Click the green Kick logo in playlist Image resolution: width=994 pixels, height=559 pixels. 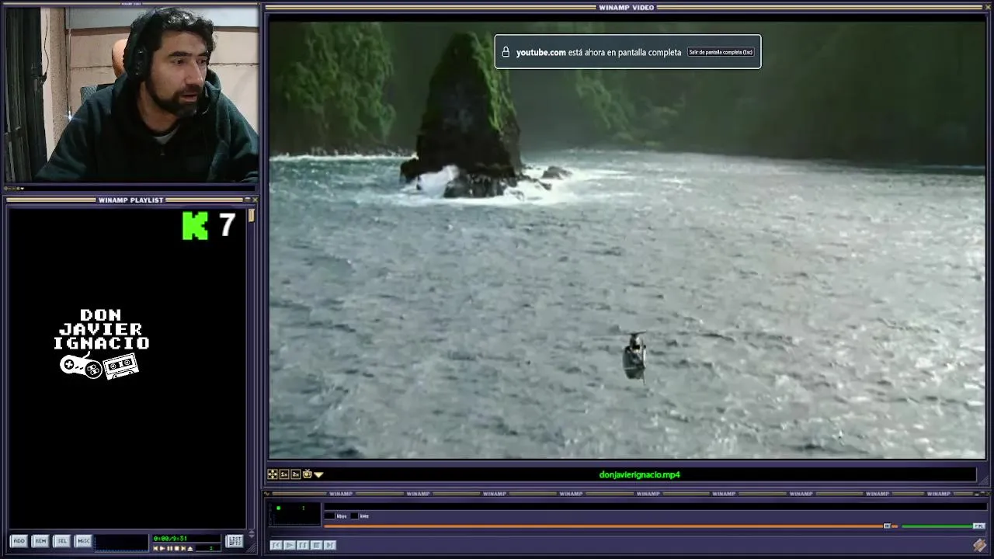click(196, 226)
